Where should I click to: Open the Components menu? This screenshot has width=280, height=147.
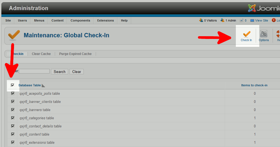click(x=80, y=20)
